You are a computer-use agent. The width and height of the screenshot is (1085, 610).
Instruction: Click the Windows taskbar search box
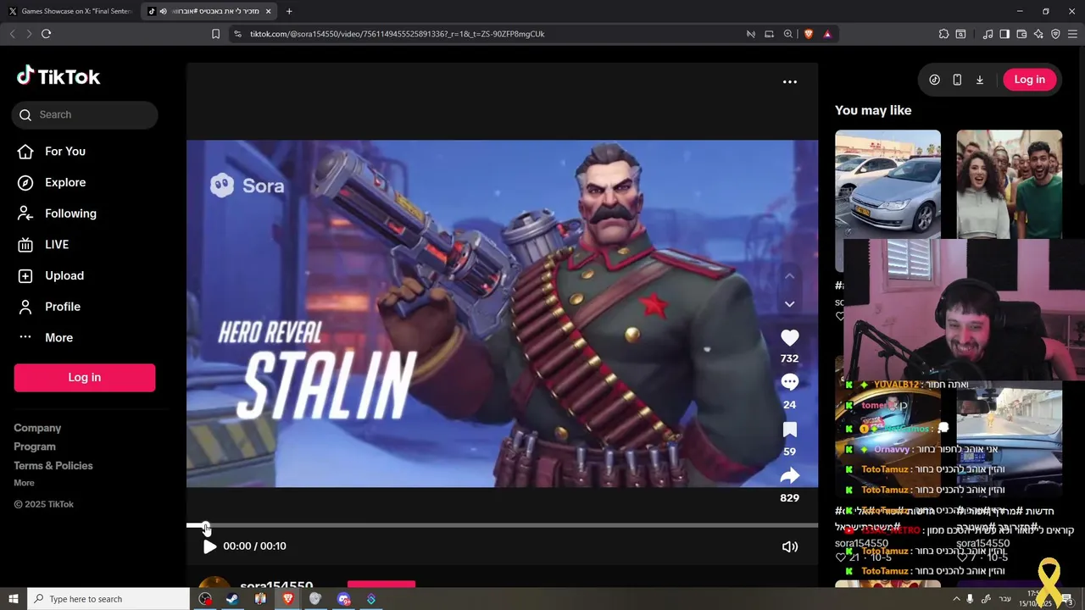[108, 599]
